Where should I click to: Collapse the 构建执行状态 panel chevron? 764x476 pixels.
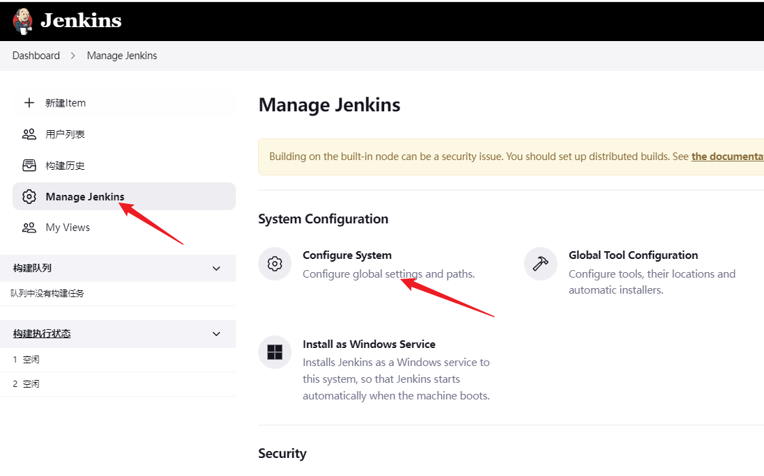click(x=216, y=334)
